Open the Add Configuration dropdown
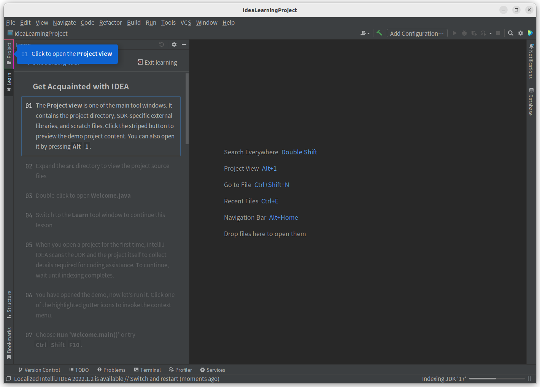The image size is (540, 387). [417, 33]
